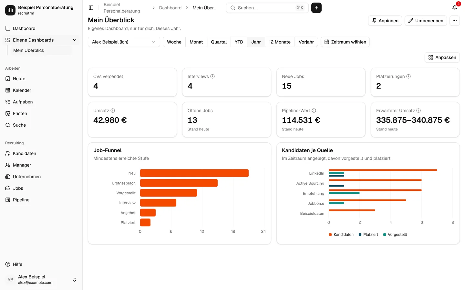
Task: Toggle the sidebar panel icon
Action: [91, 8]
